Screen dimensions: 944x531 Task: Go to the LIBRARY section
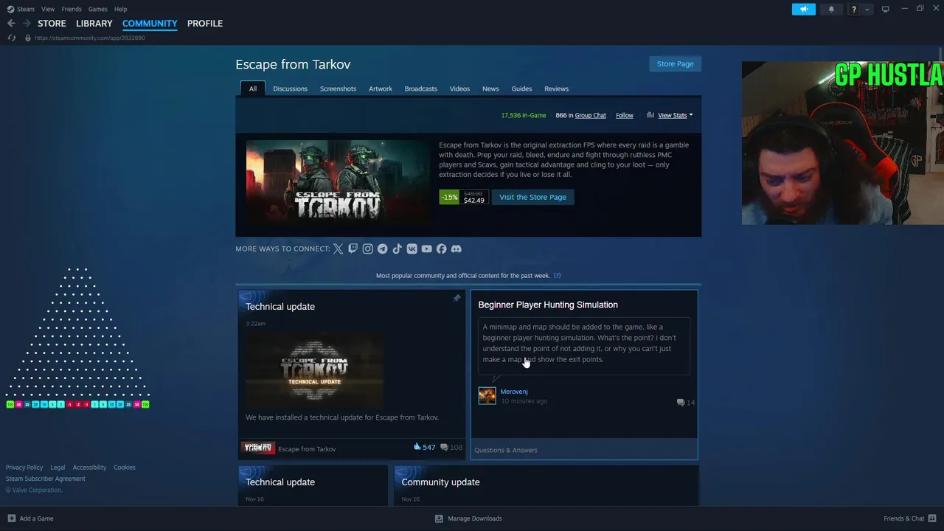94,24
